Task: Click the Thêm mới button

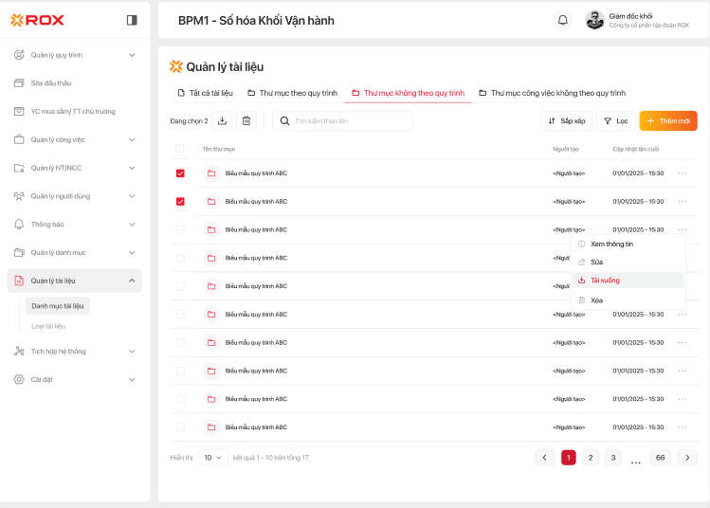Action: point(668,121)
